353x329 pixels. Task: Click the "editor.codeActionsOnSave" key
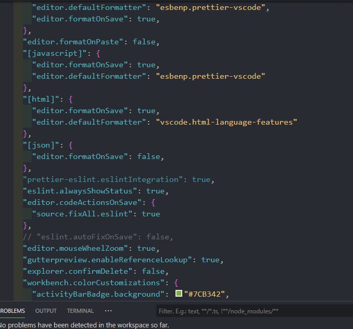(82, 202)
